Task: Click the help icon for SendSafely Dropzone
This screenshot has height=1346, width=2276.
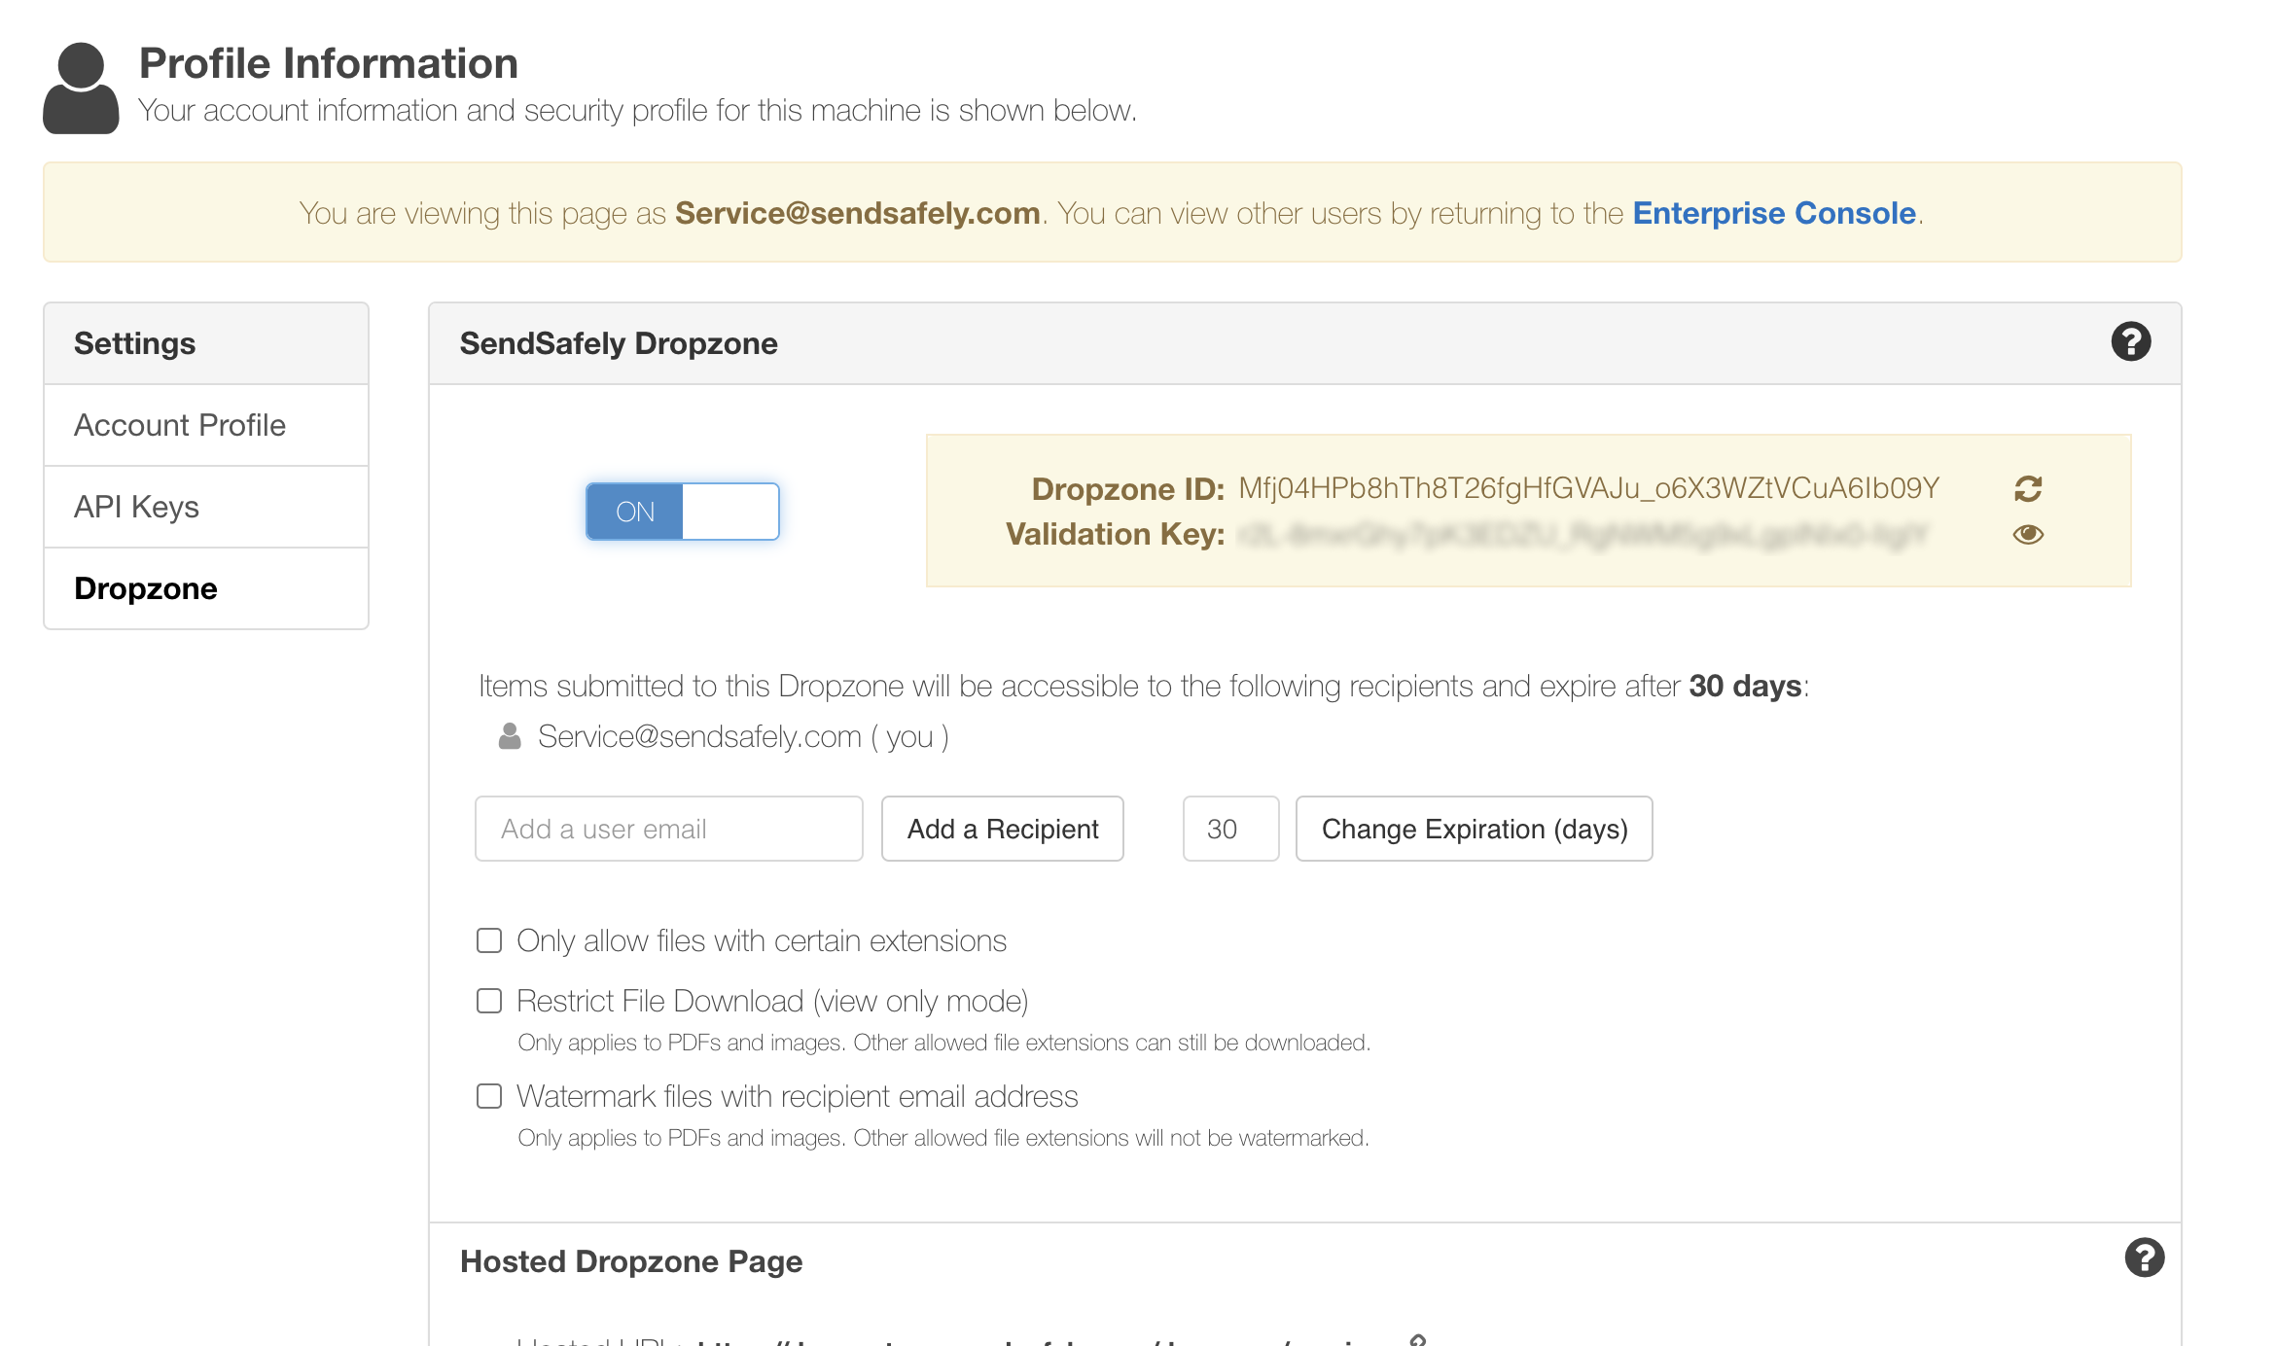Action: click(x=2130, y=341)
